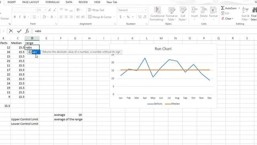
Task: Open Alignment dialog launcher
Action: click(x=115, y=24)
